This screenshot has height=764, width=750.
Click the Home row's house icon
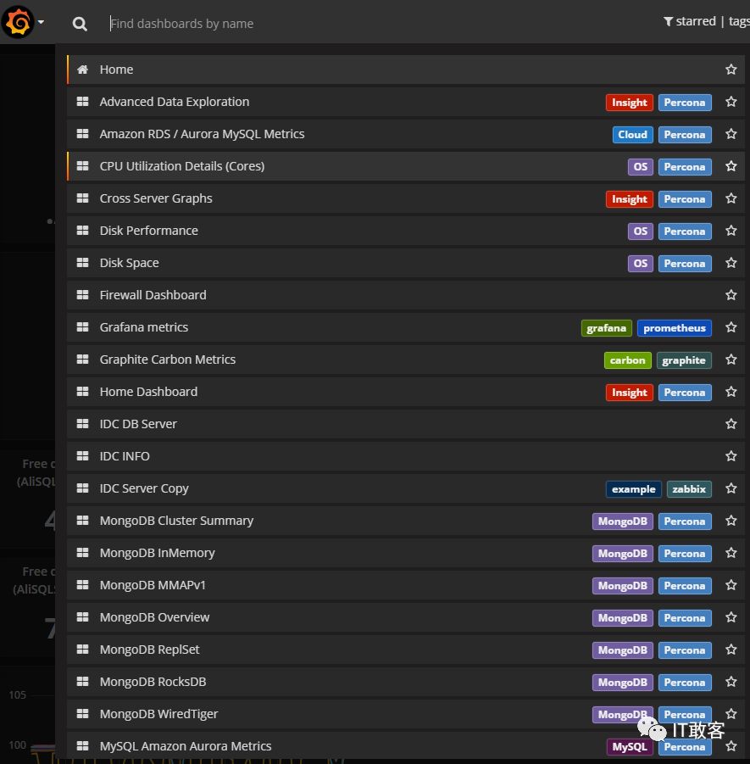pos(82,70)
